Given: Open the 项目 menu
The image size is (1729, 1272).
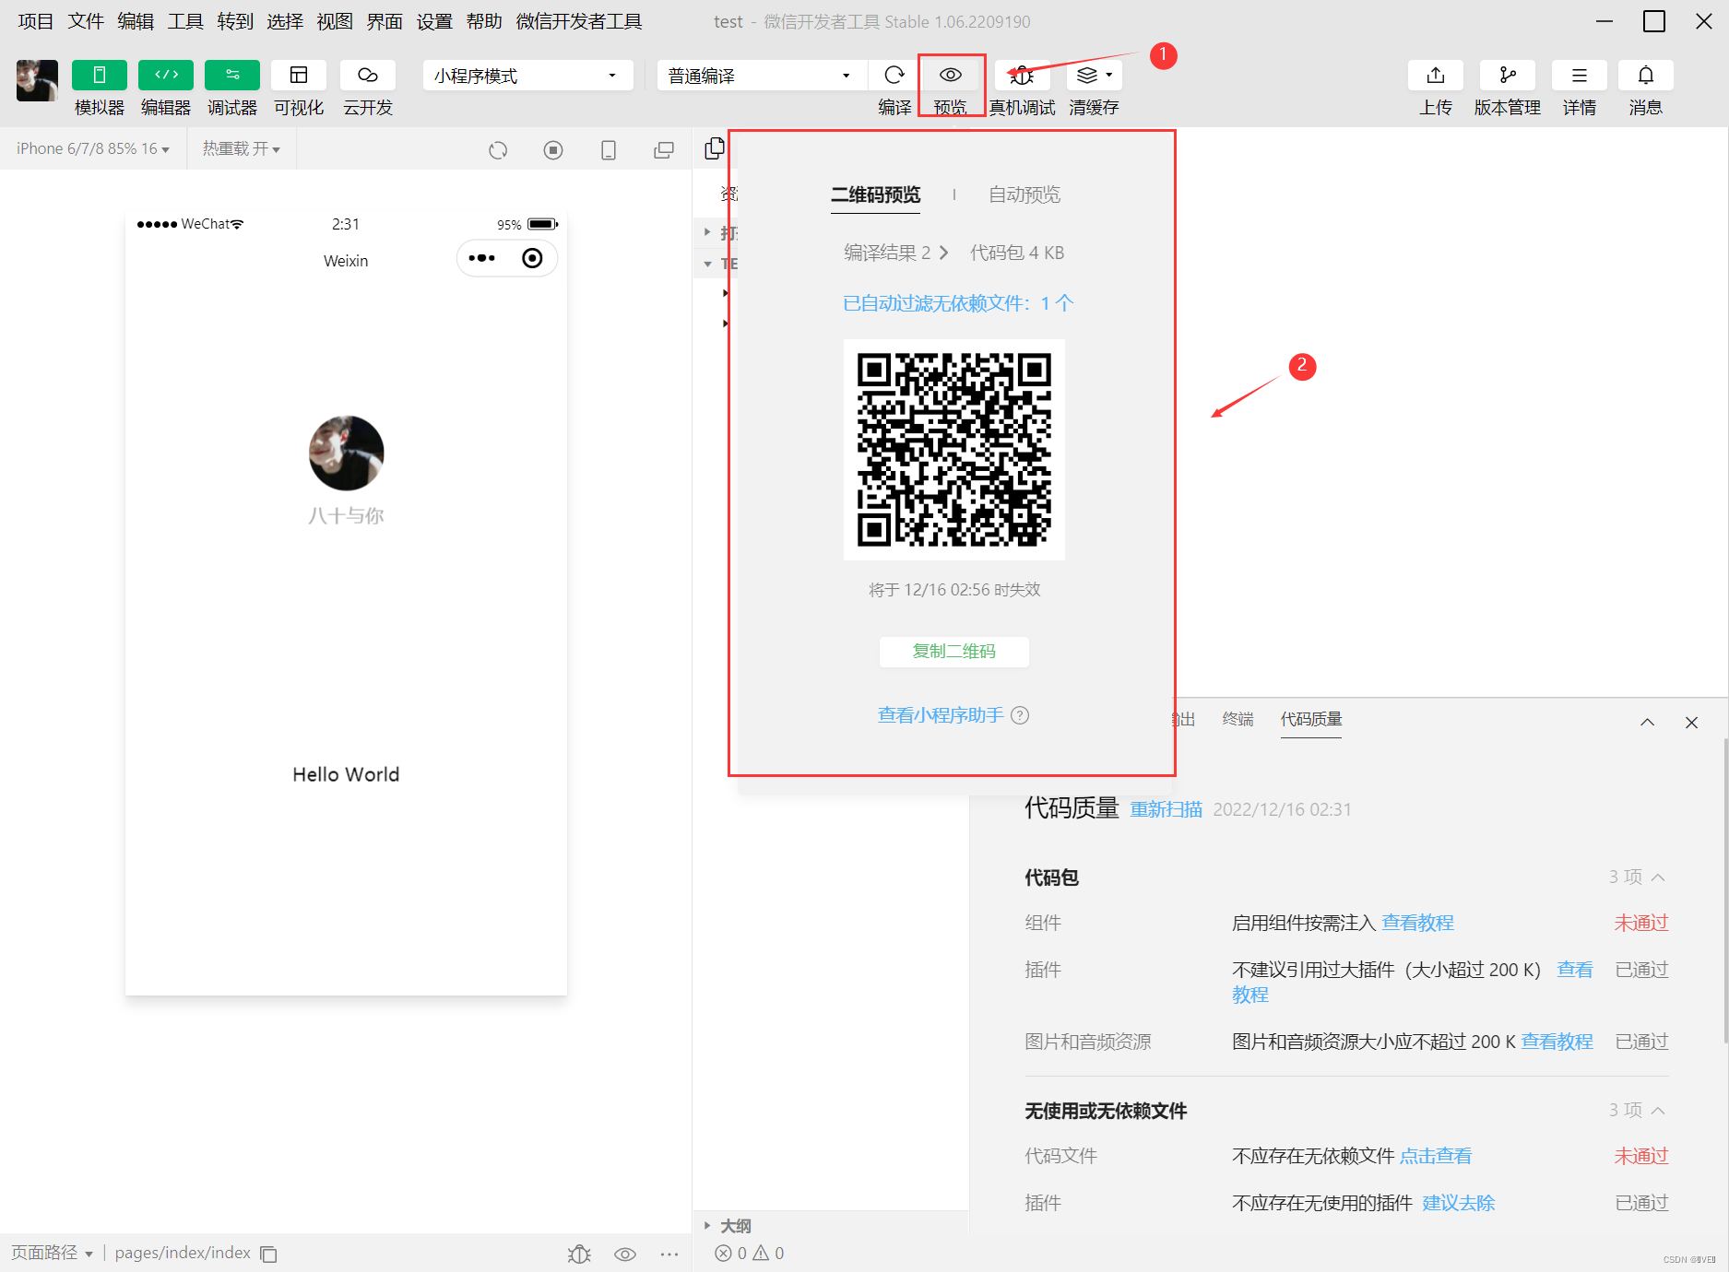Looking at the screenshot, I should click(35, 21).
